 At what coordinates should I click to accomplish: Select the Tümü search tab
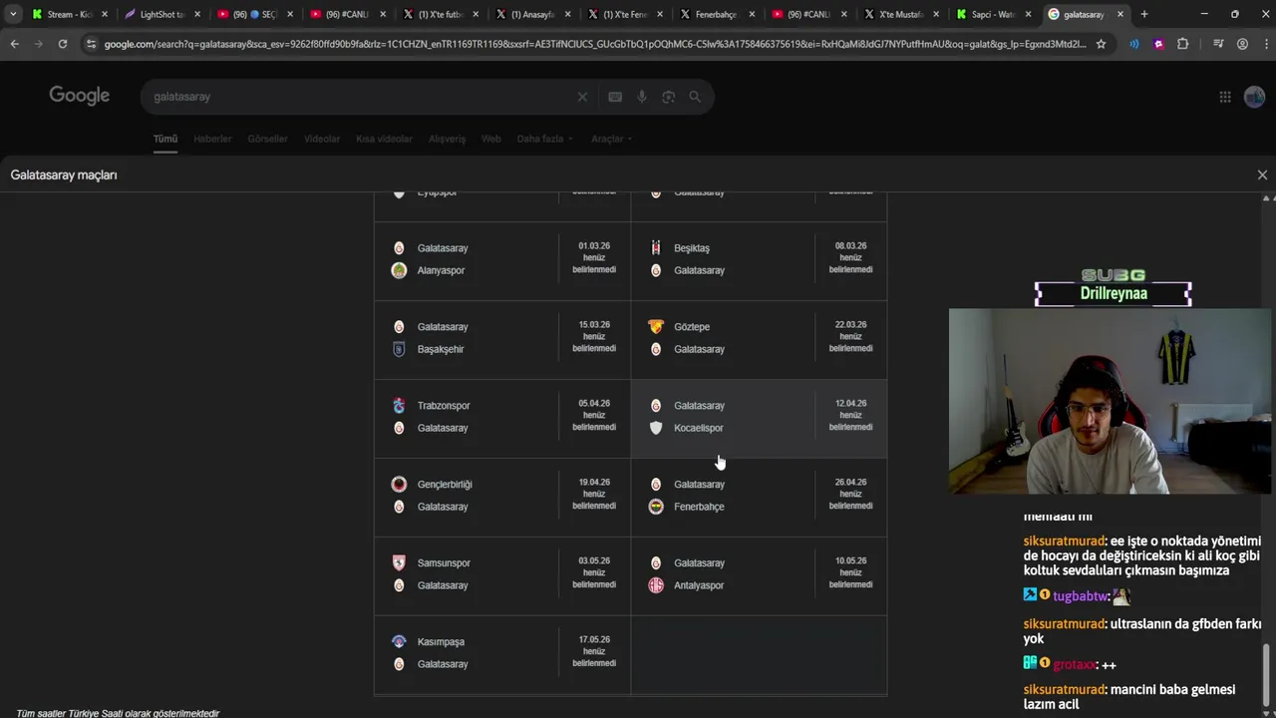(x=164, y=139)
